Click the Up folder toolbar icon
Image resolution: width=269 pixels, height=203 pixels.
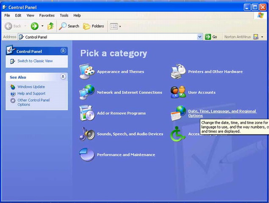[x=51, y=26]
